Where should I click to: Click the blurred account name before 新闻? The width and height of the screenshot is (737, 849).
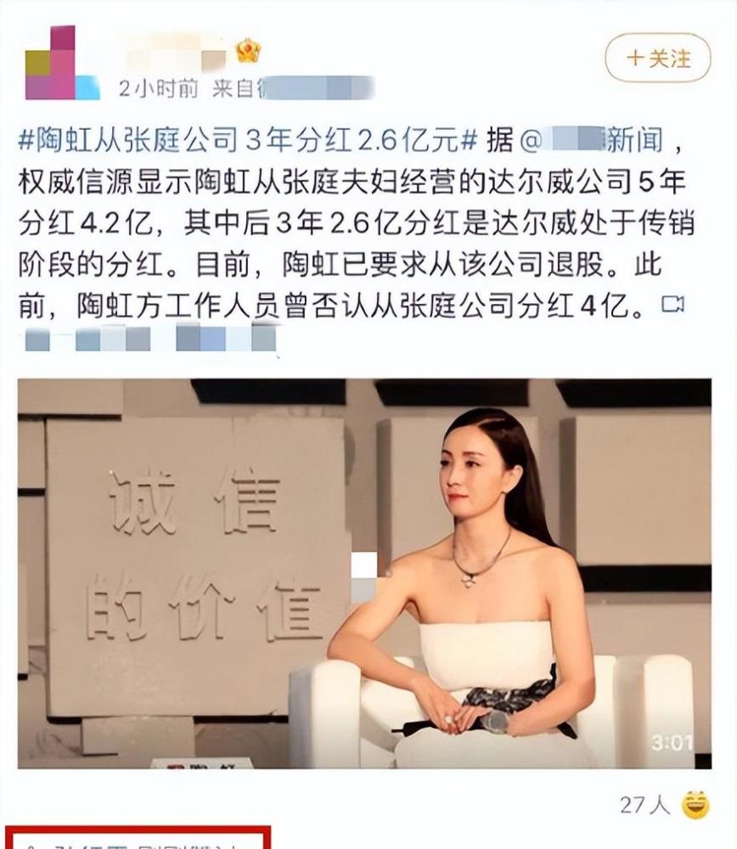click(x=573, y=140)
